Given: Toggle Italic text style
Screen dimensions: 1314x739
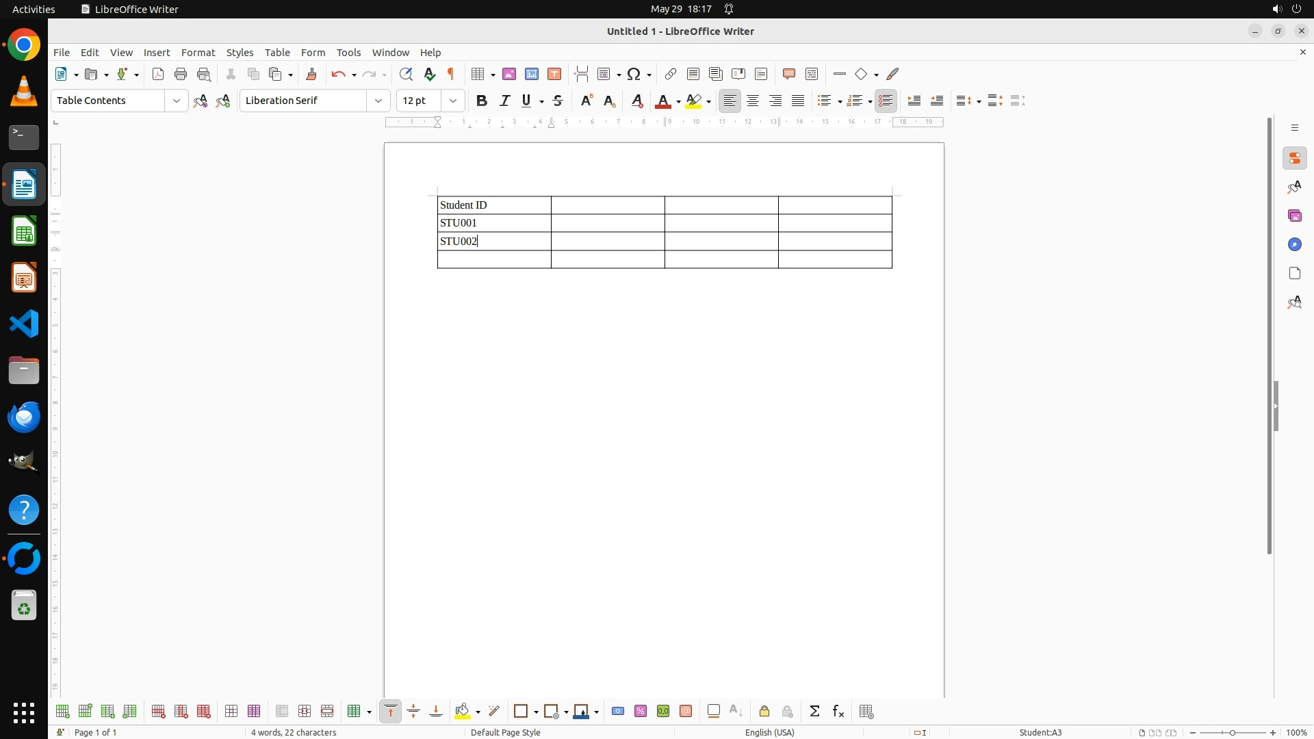Looking at the screenshot, I should click(x=505, y=101).
